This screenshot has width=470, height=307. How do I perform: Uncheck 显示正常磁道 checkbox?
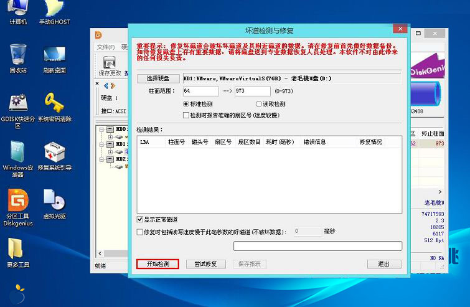tap(139, 219)
